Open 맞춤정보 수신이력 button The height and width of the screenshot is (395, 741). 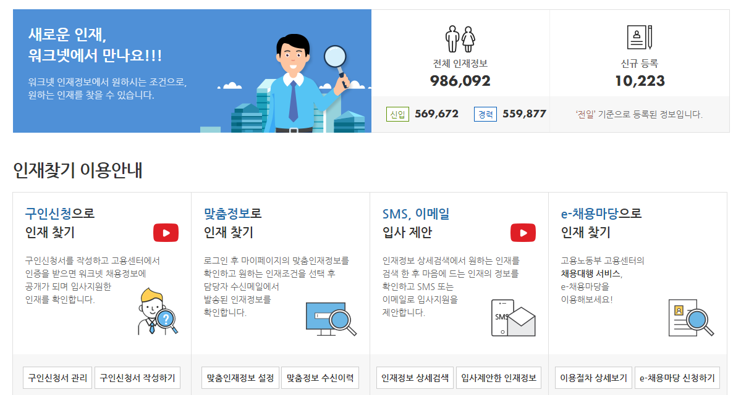tap(320, 378)
